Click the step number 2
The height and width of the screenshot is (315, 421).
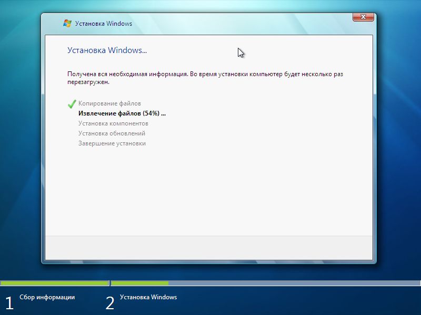click(110, 303)
